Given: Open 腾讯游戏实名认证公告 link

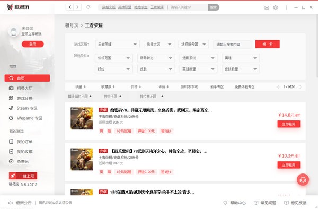Looking at the screenshot, I should (55, 203).
